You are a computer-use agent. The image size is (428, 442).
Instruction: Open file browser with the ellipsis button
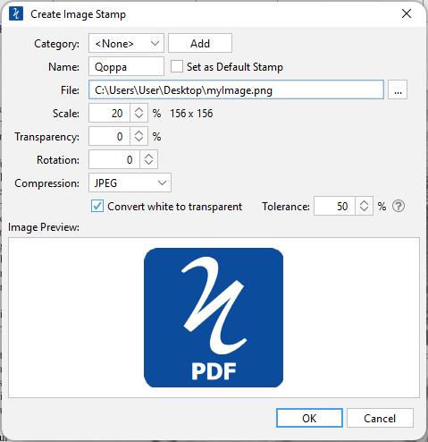coord(398,89)
